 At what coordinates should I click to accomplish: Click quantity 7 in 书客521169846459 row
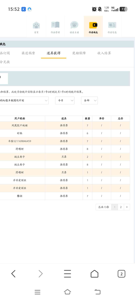(87, 141)
